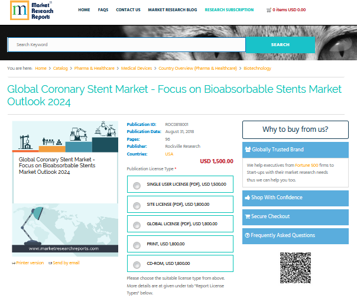The height and width of the screenshot is (298, 357).
Task: Click the Shop With Confidence thumbs-up icon
Action: [247, 197]
